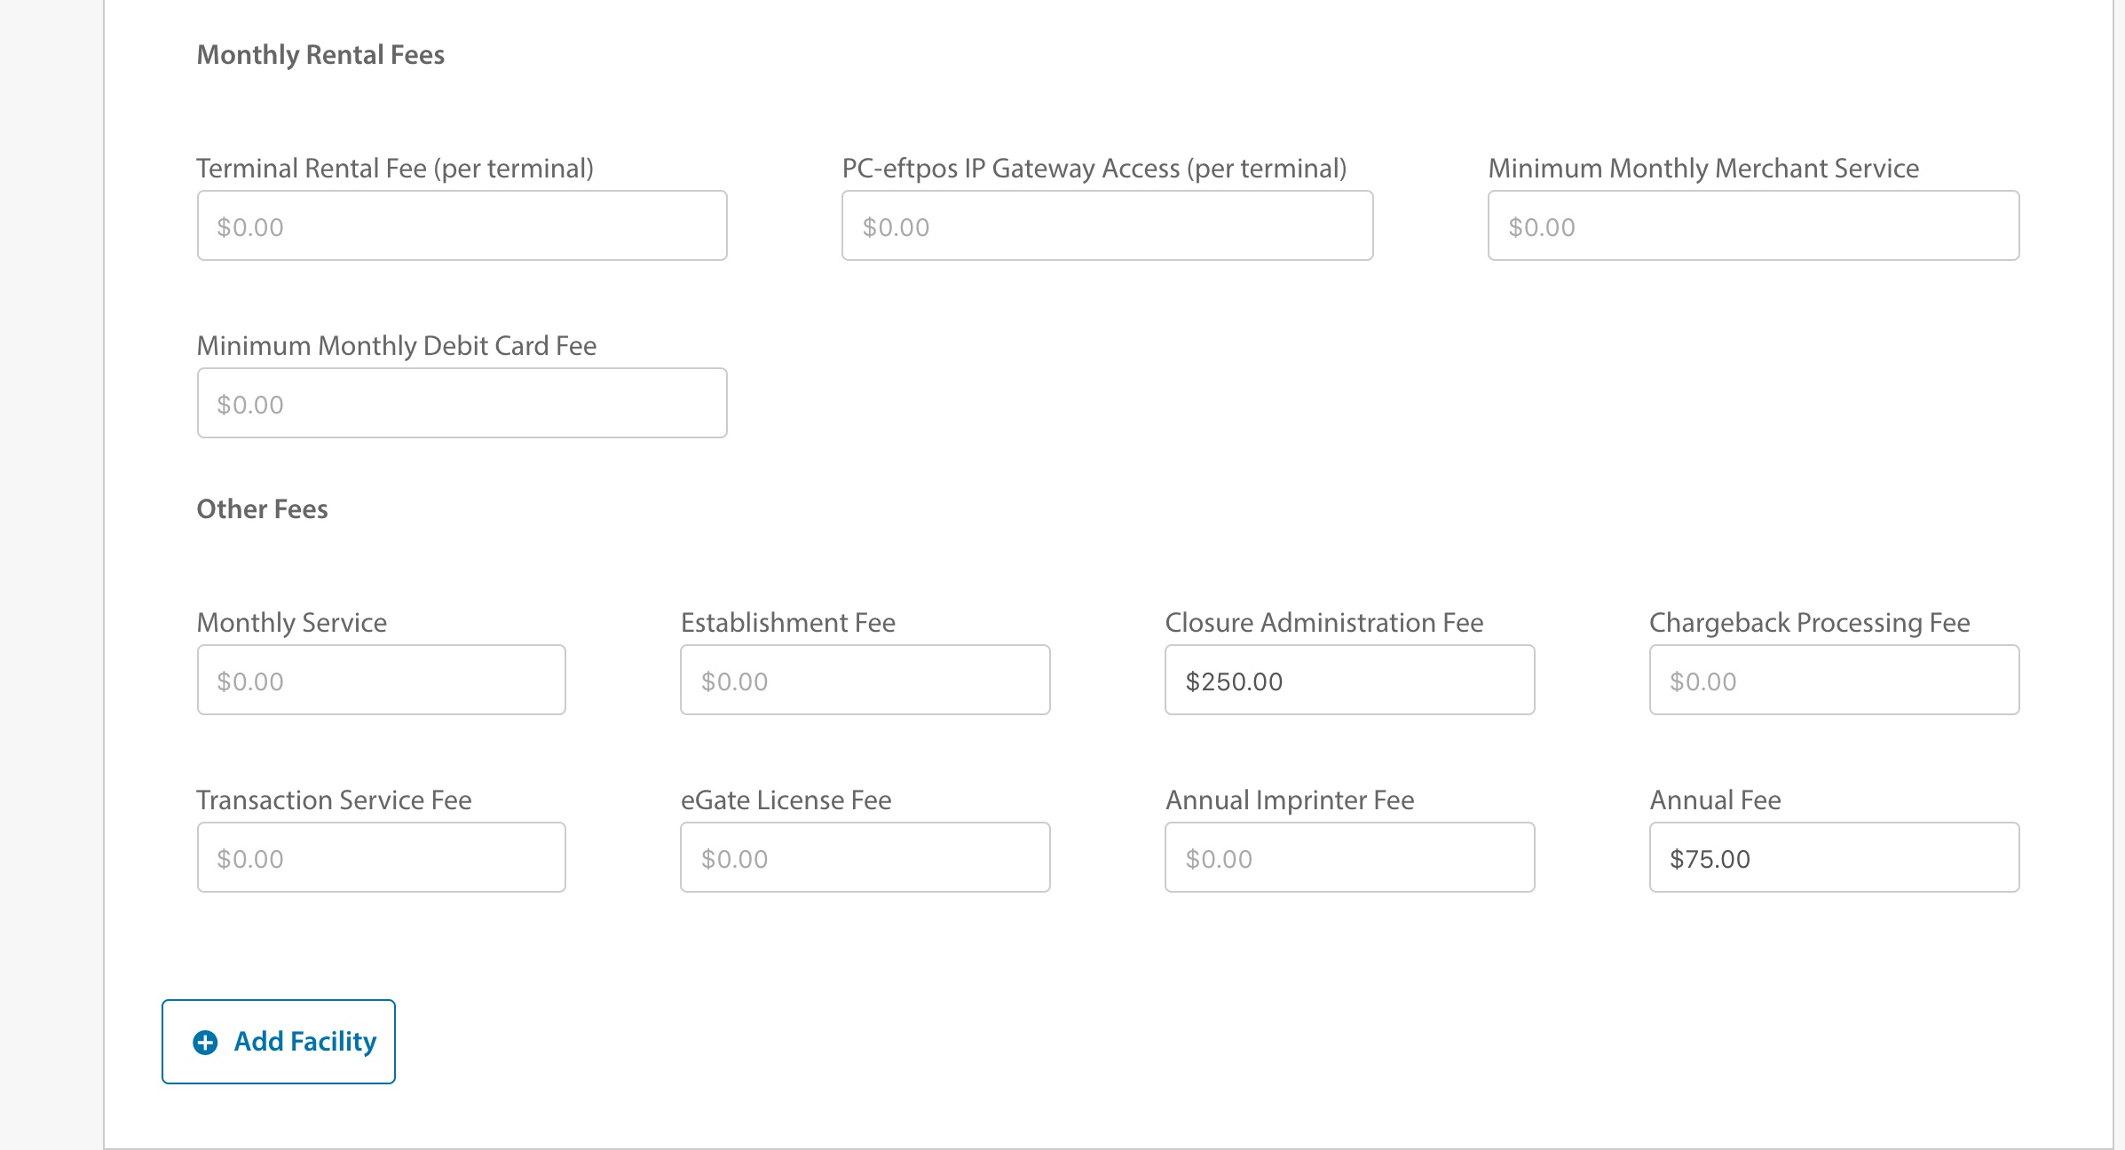Screen dimensions: 2125x1150
Task: Select the Minimum Monthly Merchant Service field
Action: pyautogui.click(x=1753, y=226)
